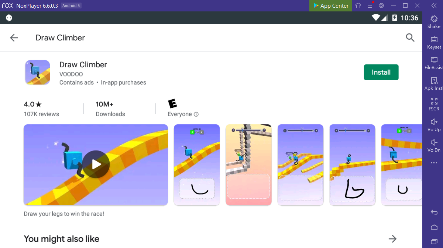The width and height of the screenshot is (443, 248).
Task: Expand the You might also like arrow
Action: point(392,239)
